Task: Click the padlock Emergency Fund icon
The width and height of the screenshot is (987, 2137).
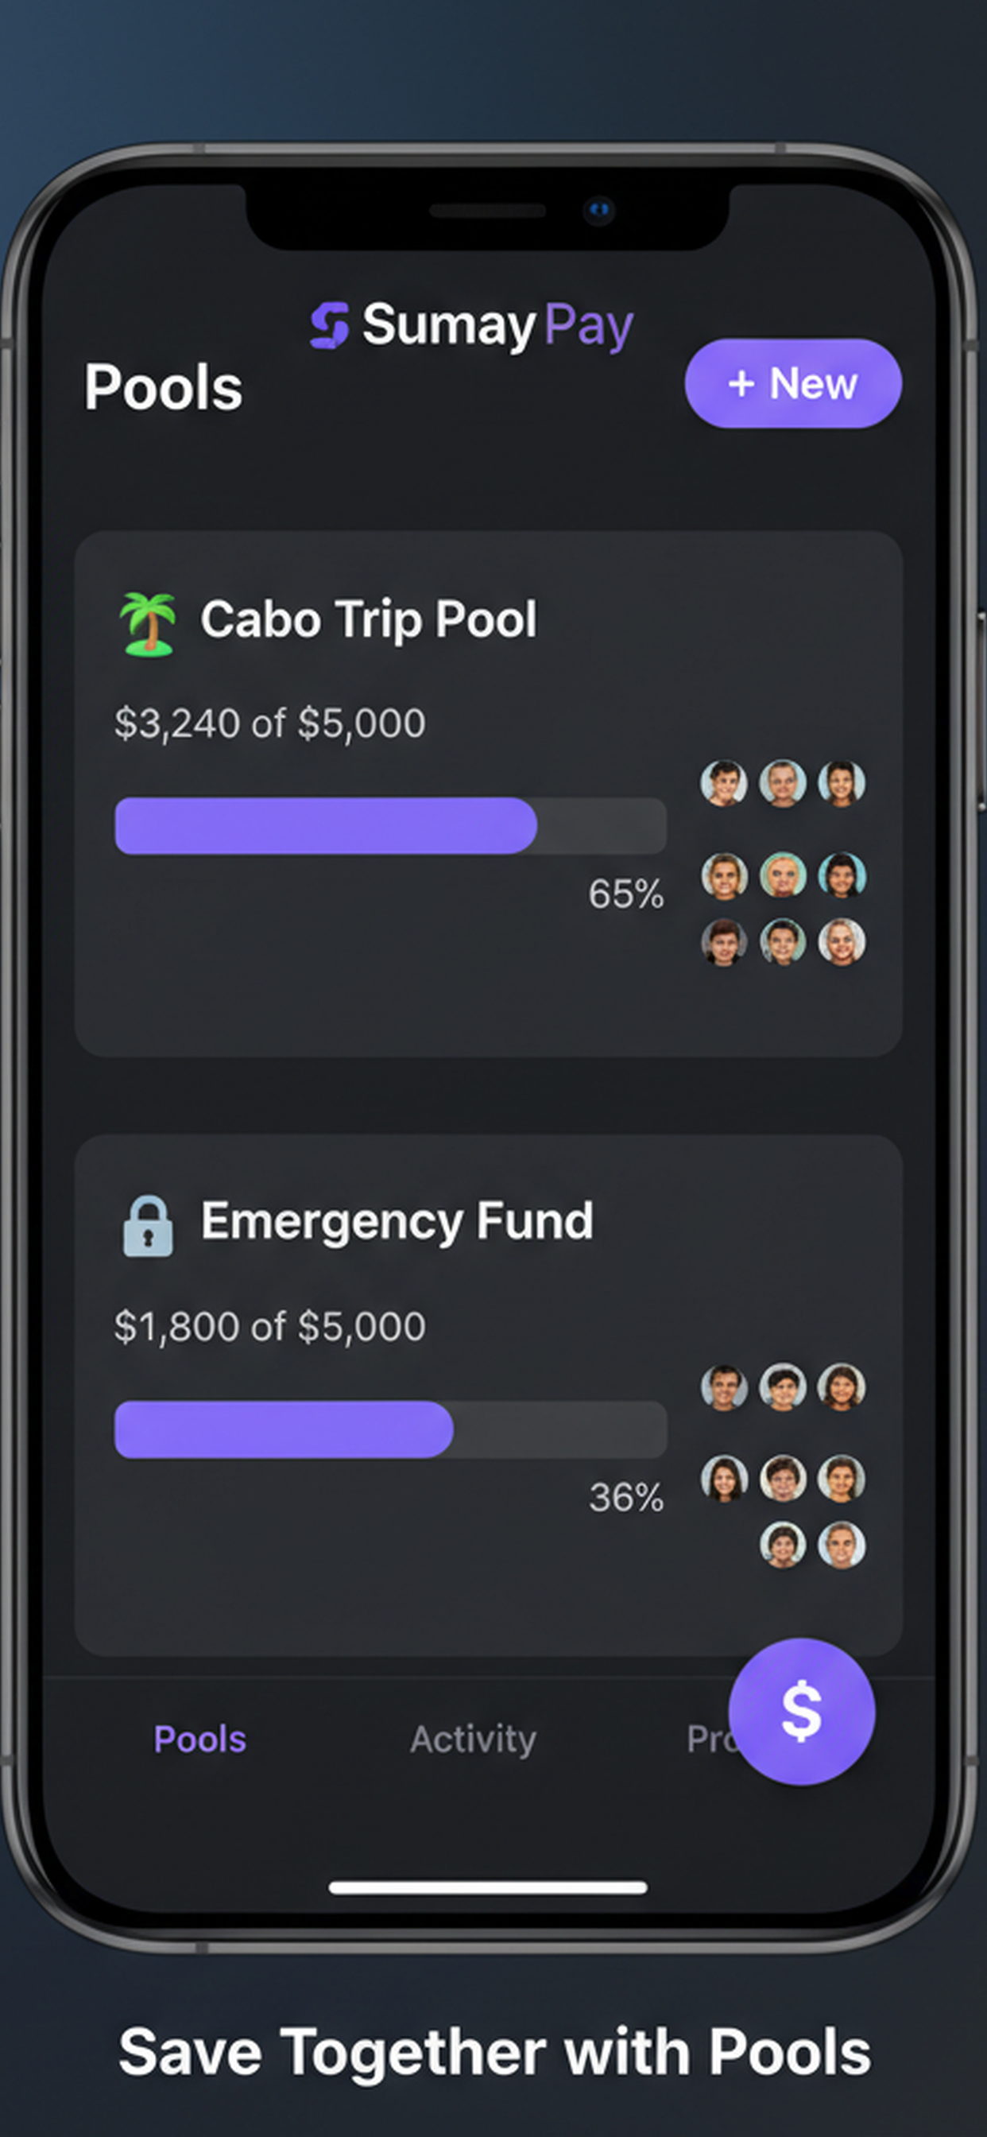Action: point(148,1226)
